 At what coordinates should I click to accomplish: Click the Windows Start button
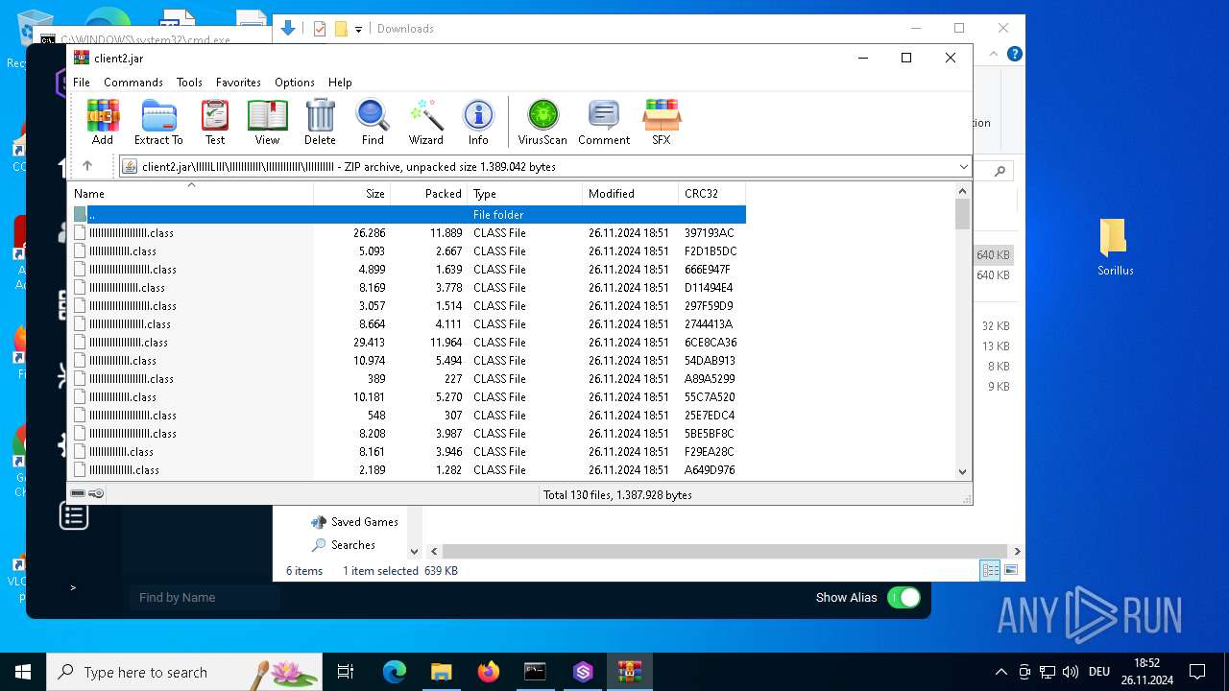pyautogui.click(x=23, y=672)
